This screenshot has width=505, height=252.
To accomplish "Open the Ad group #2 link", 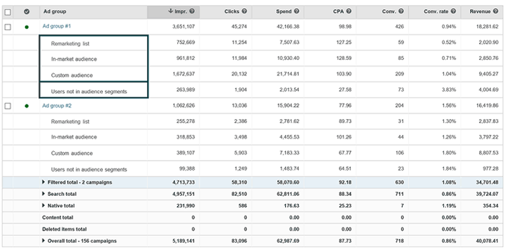I will coord(56,106).
